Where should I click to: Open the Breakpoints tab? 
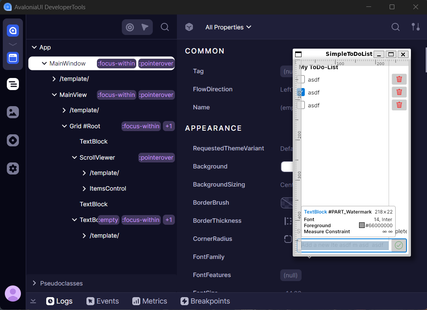coord(205,301)
